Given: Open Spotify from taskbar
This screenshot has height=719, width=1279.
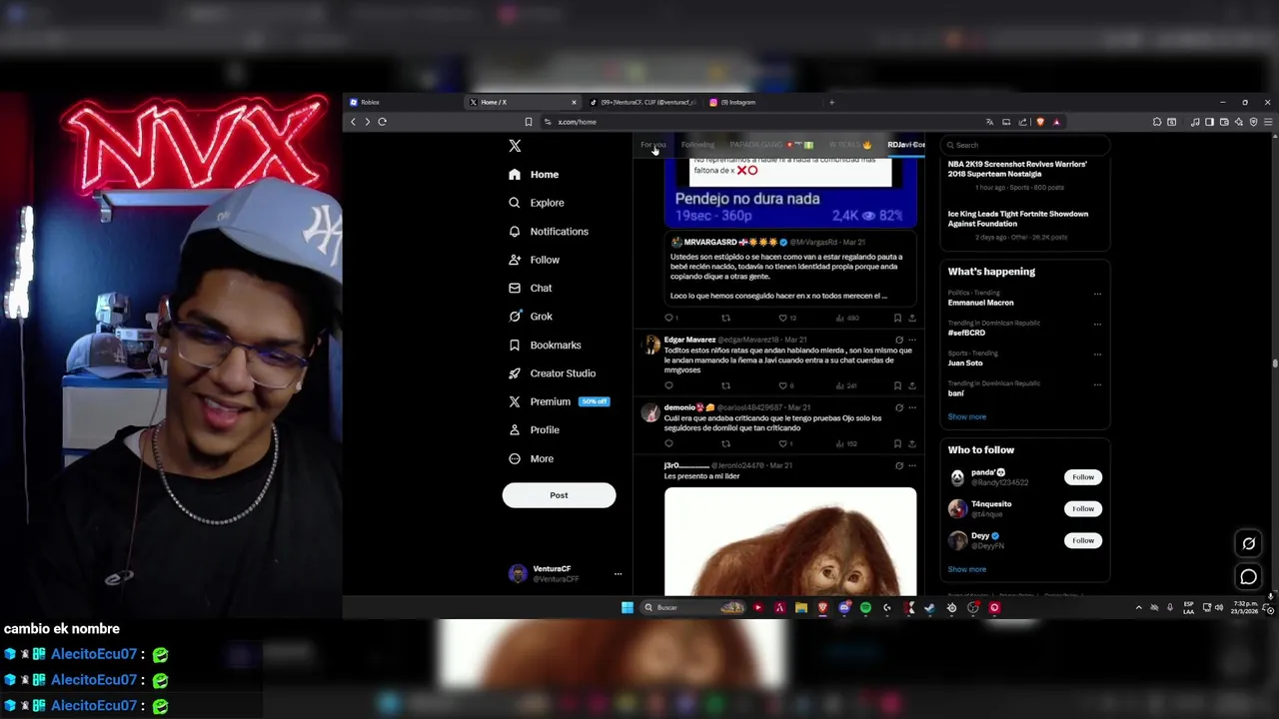Looking at the screenshot, I should coord(865,607).
